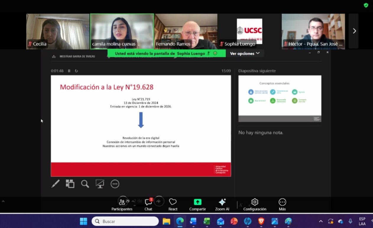
Task: Expand the left edge chevron
Action: [3, 201]
